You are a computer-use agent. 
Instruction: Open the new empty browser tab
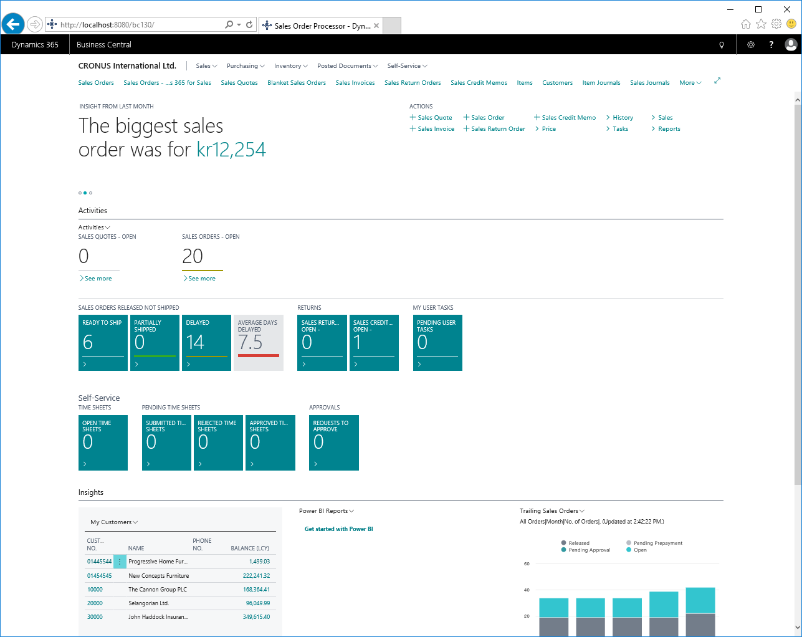[391, 26]
